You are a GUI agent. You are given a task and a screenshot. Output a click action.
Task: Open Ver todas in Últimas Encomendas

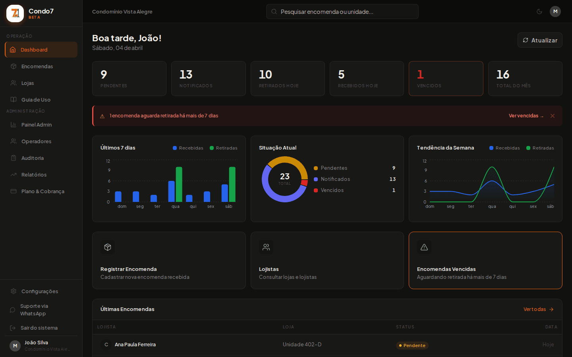(x=538, y=309)
